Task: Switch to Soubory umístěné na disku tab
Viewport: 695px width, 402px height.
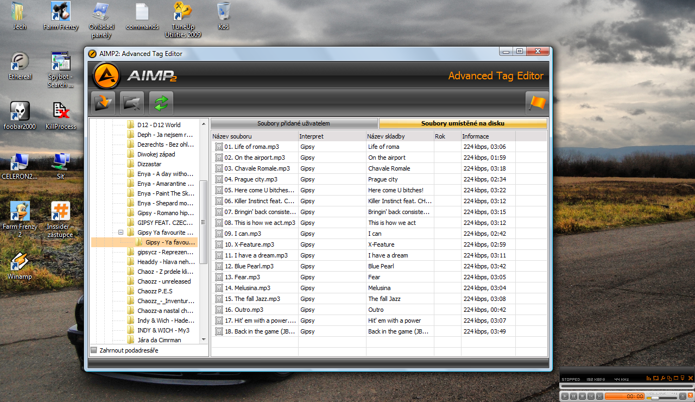Action: (x=463, y=123)
